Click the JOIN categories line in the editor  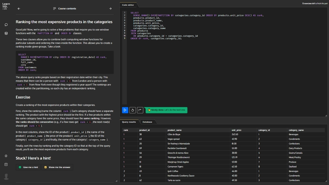[x=141, y=33]
